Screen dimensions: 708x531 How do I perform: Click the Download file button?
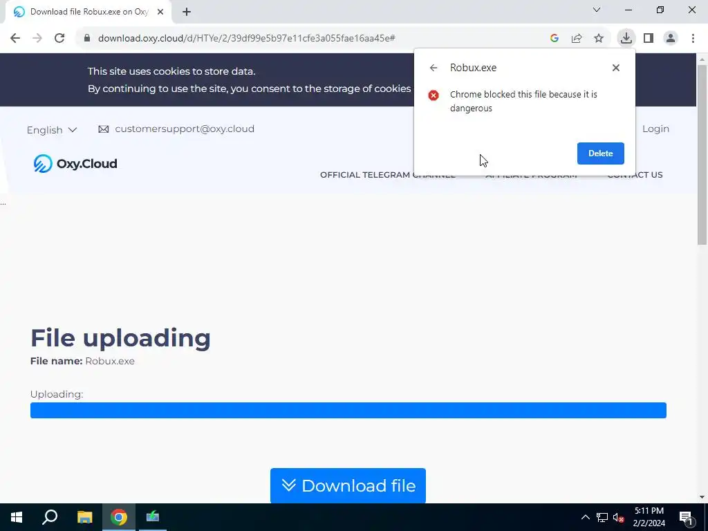[x=348, y=485]
